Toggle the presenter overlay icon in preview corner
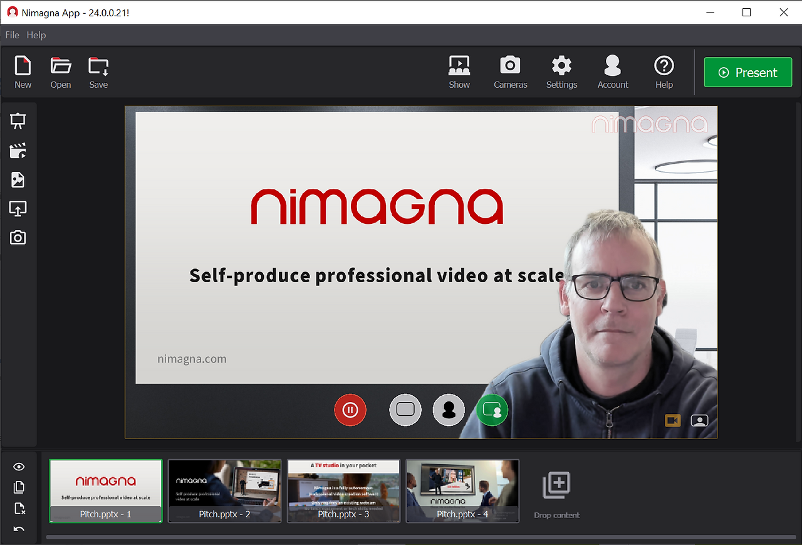The width and height of the screenshot is (802, 545). point(699,420)
